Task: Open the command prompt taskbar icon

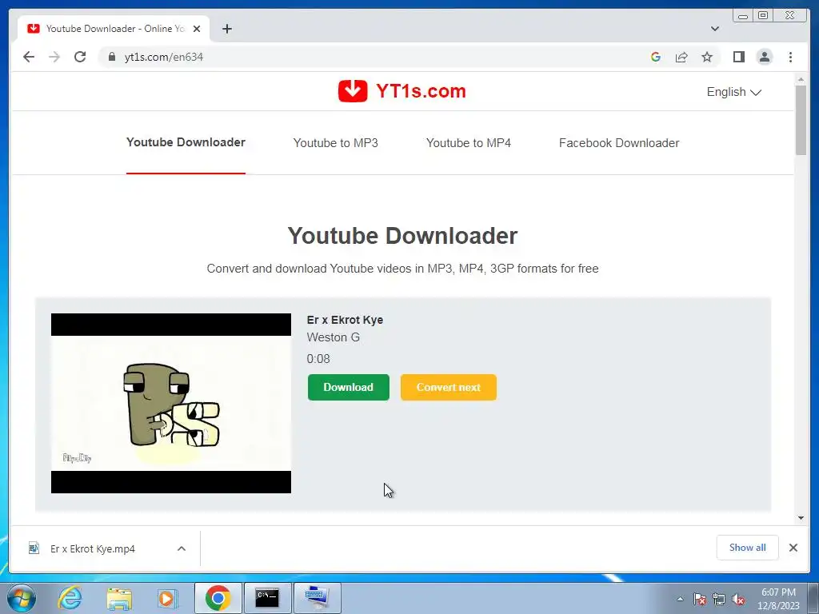Action: [267, 598]
